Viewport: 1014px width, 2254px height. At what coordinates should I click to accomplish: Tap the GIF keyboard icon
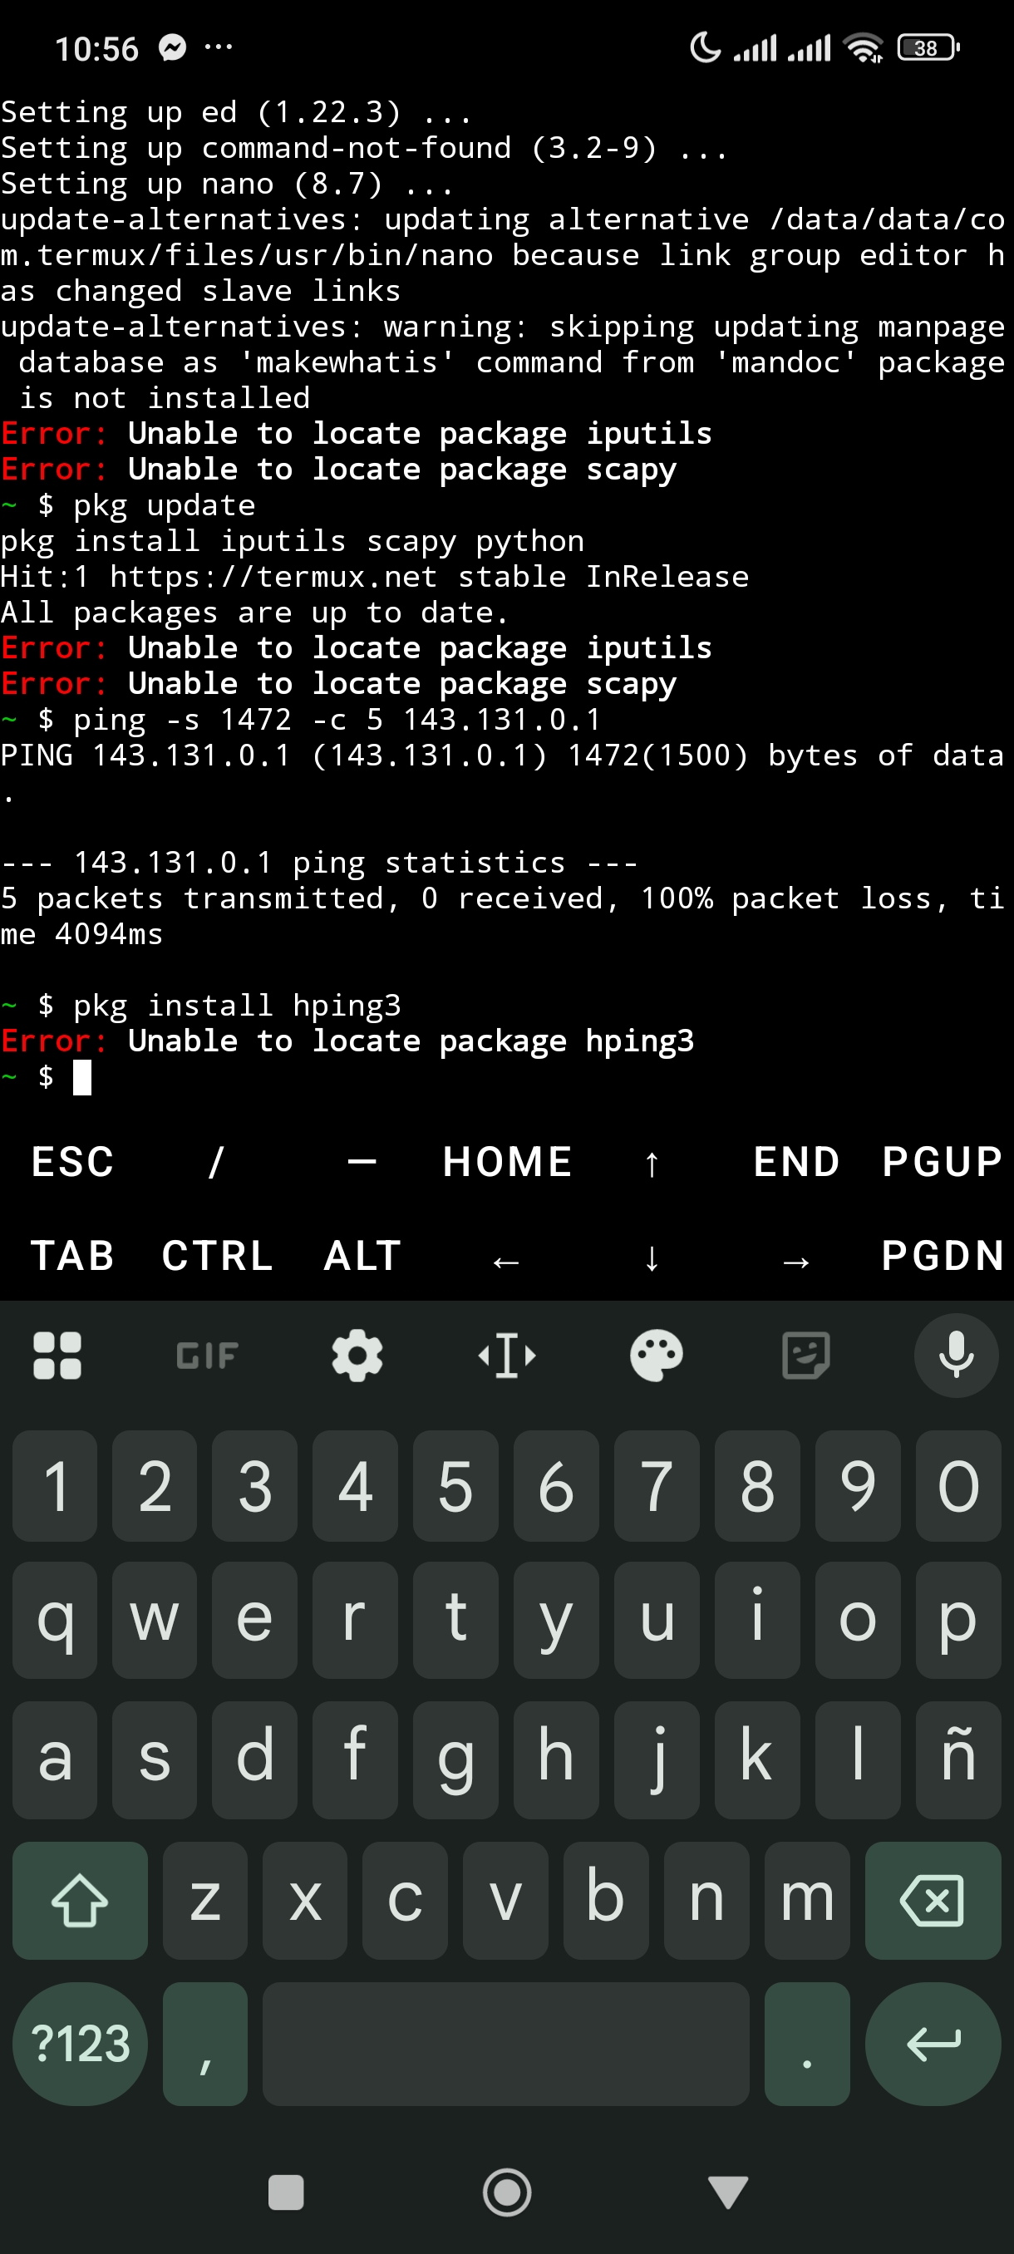[206, 1356]
